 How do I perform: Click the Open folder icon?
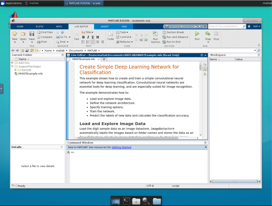tap(23, 34)
